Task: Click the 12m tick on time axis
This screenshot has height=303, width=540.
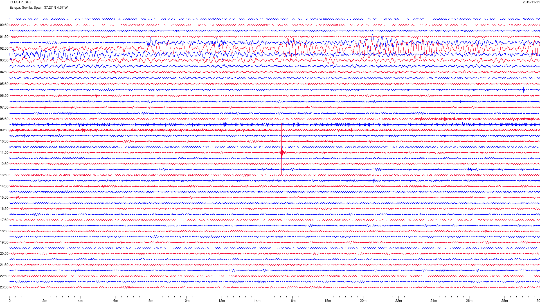Action: pos(222,301)
